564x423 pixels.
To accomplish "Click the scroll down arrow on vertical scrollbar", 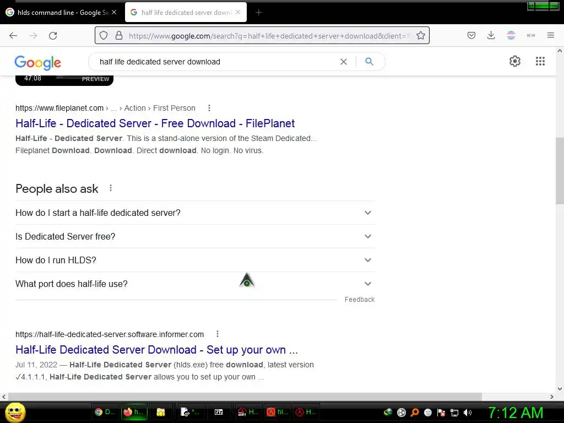I will point(560,388).
